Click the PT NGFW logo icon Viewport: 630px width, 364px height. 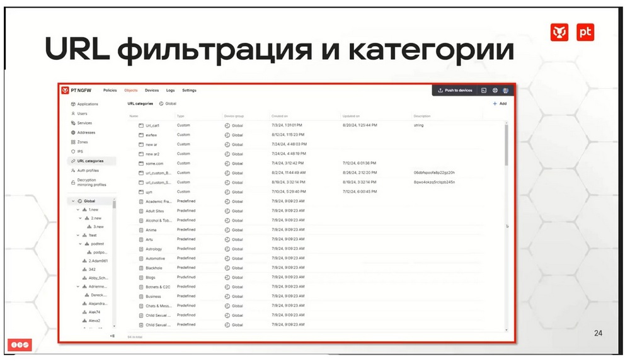tap(65, 91)
